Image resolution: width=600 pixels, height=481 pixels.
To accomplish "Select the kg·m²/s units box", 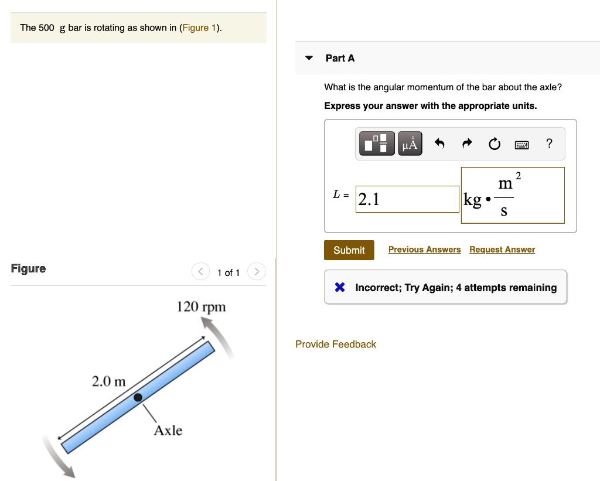I will pos(513,195).
